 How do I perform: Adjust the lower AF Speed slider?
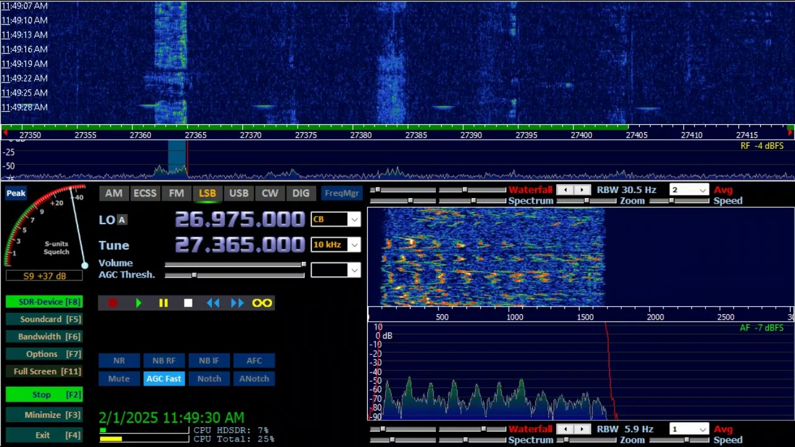click(679, 440)
